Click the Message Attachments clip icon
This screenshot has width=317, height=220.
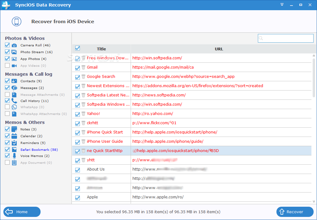14,95
